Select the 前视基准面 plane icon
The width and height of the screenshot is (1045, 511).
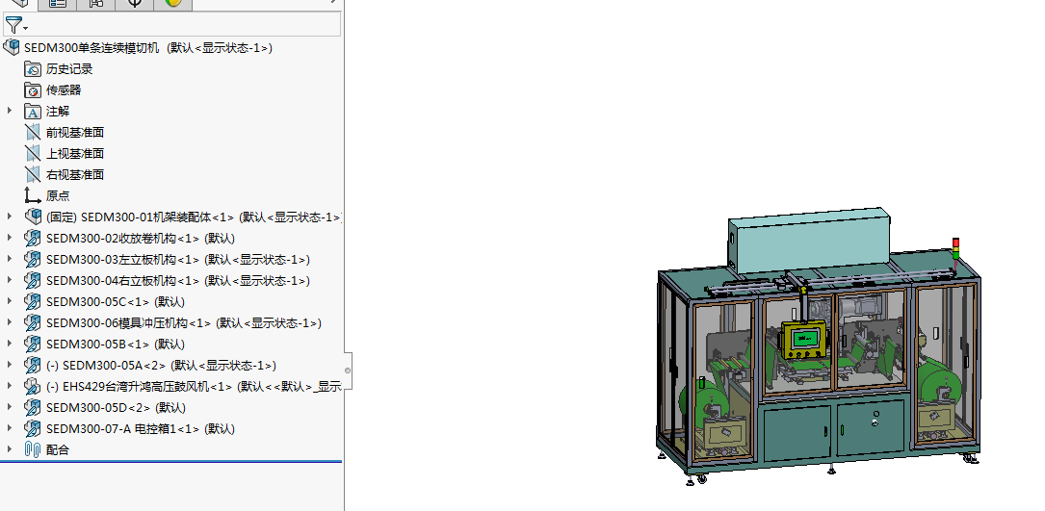coord(33,132)
